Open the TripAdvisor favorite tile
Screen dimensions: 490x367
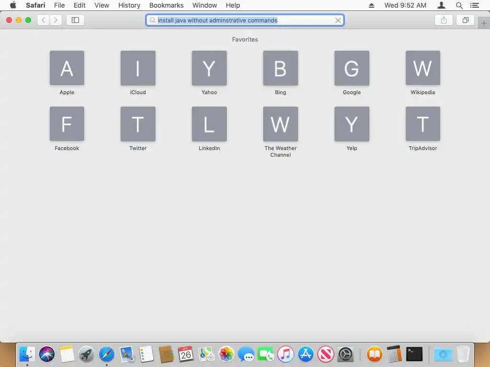423,124
